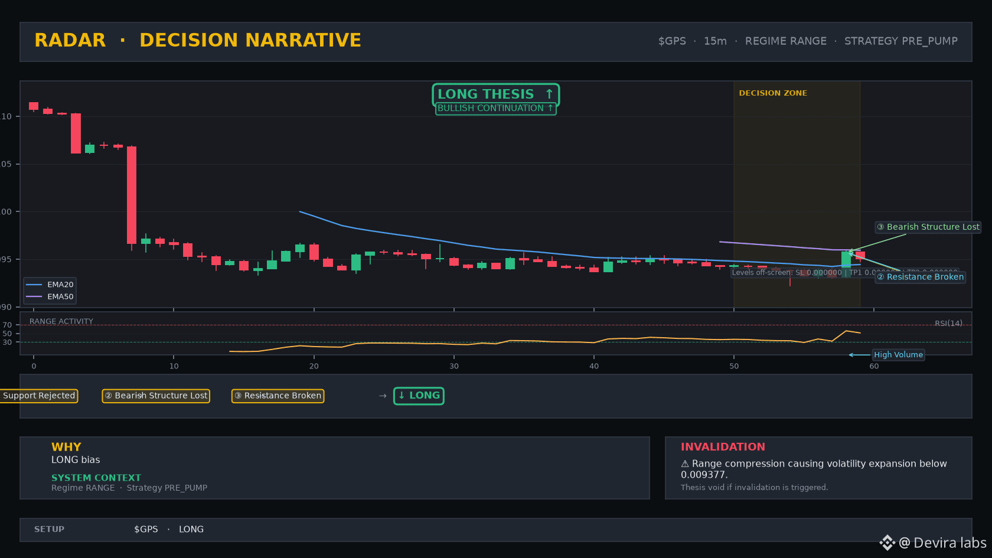Click the x-axis tick labeled 40
This screenshot has height=558, width=992.
(594, 366)
